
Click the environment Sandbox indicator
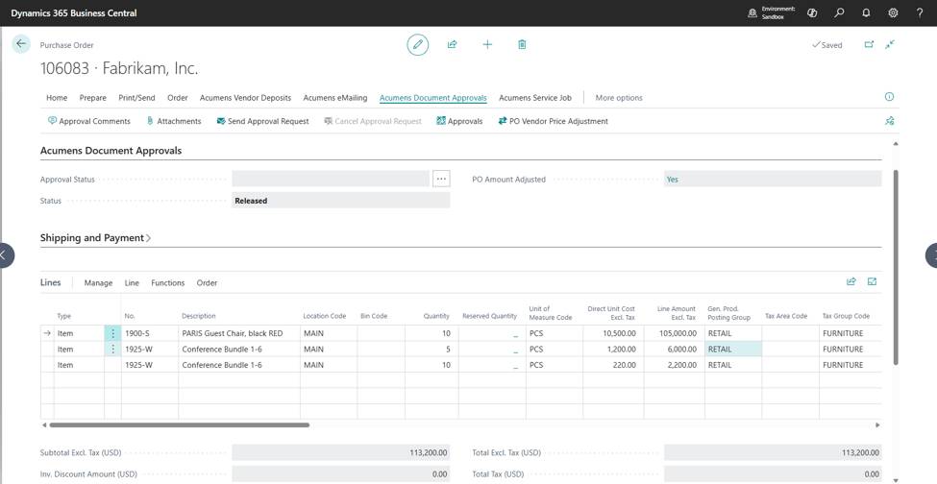point(772,13)
